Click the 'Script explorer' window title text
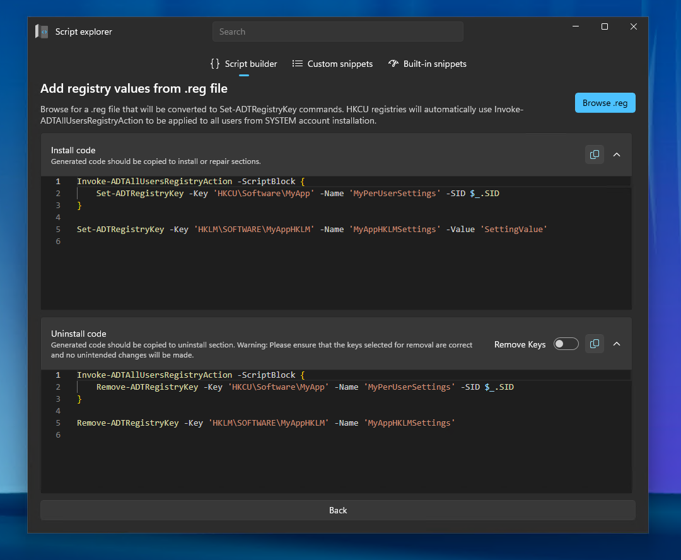Screen dimensions: 681x560 pos(83,32)
